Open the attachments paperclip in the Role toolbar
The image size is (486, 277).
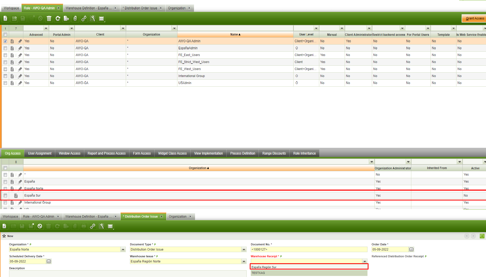pos(75,18)
